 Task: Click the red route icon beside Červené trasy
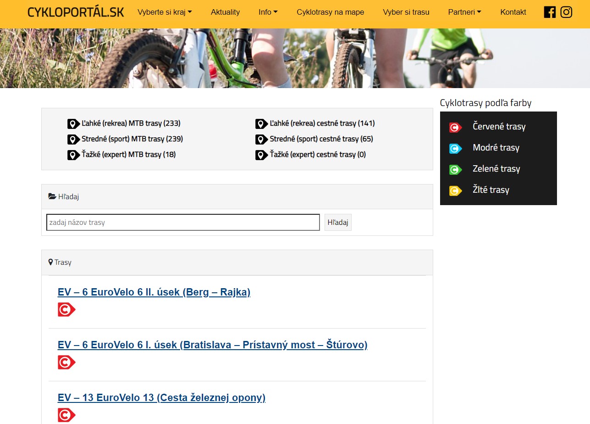[x=455, y=127]
